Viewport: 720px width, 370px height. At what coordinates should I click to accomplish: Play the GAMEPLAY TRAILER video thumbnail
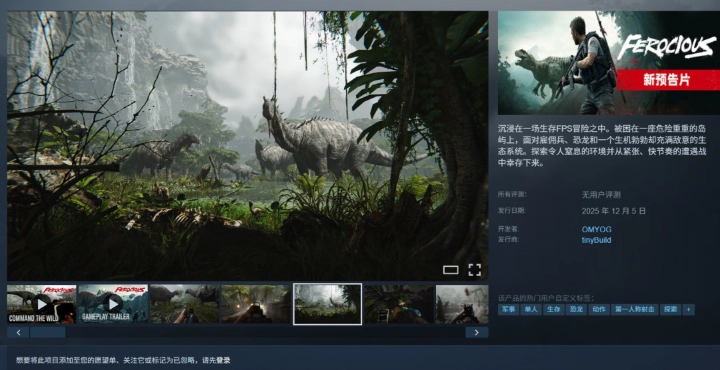(113, 304)
